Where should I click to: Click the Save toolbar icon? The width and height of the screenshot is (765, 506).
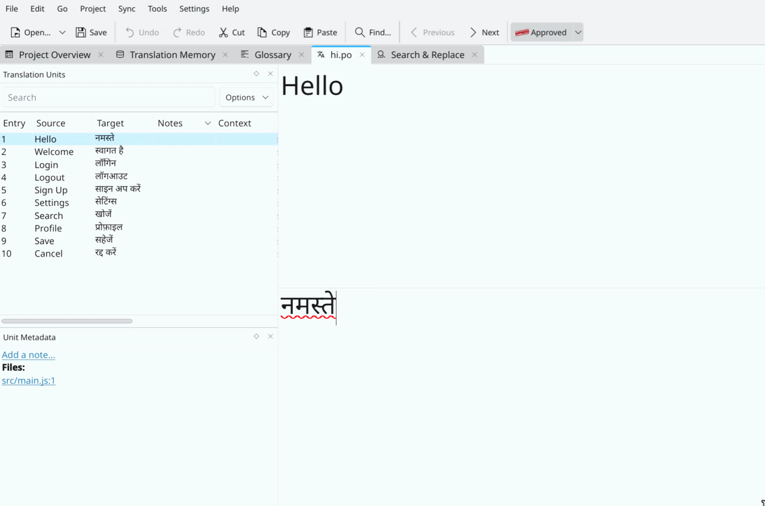pyautogui.click(x=81, y=32)
